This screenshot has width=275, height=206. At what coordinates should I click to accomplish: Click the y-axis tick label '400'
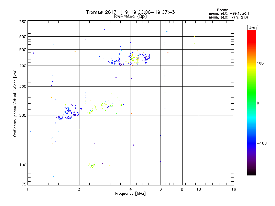[23, 66]
